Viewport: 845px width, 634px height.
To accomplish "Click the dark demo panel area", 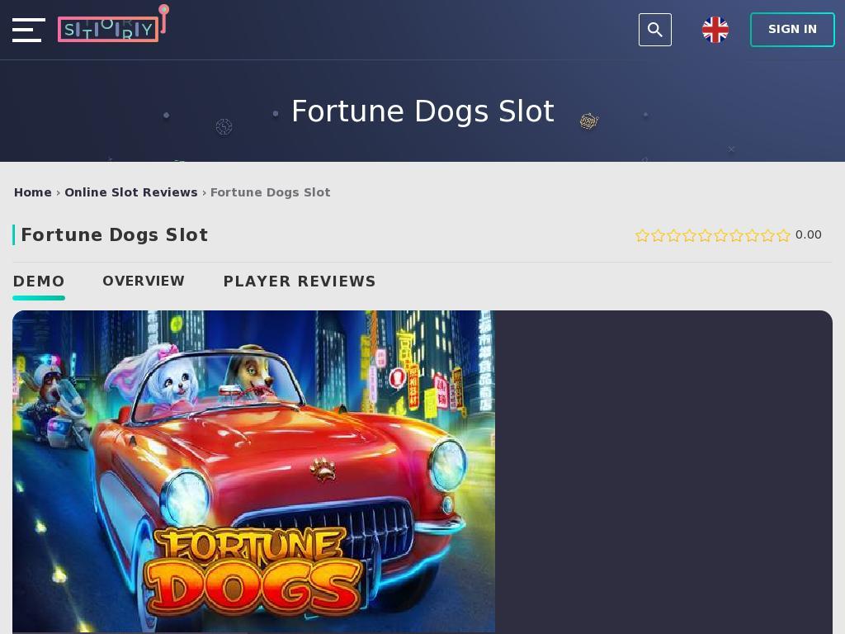I will (664, 471).
